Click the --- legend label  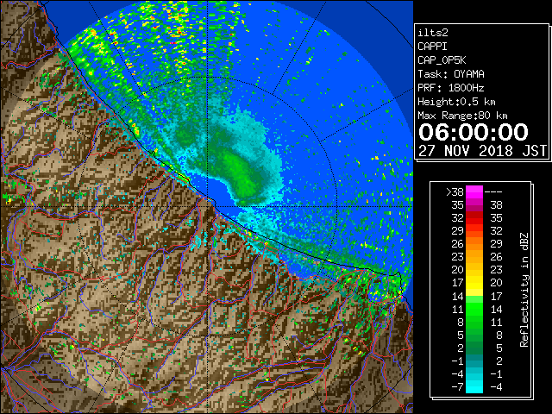click(x=493, y=192)
